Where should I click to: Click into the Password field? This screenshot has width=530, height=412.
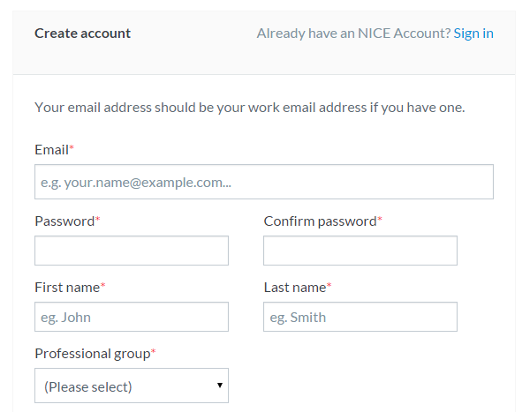click(131, 251)
